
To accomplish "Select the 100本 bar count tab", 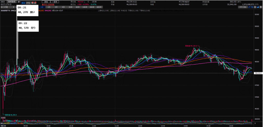I will tap(85, 7).
